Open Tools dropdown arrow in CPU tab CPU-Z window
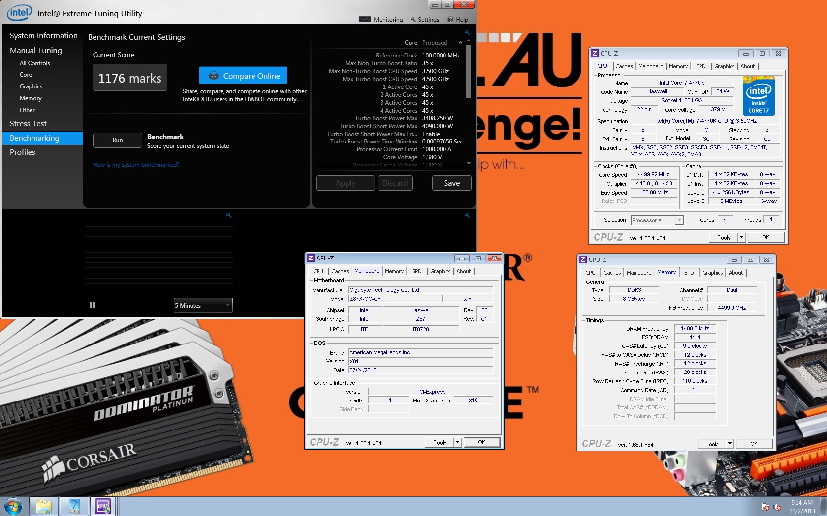827x516 pixels. (x=741, y=237)
